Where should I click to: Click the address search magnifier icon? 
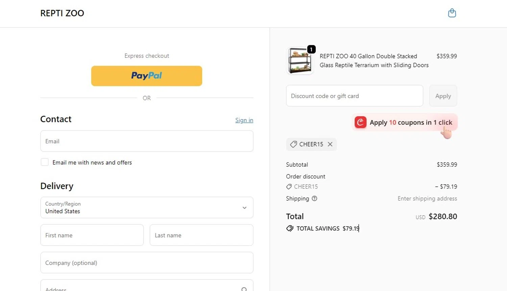tap(244, 289)
